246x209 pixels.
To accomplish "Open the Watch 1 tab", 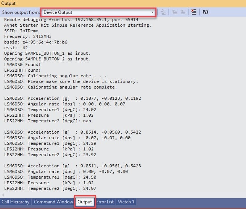I will 126,202.
